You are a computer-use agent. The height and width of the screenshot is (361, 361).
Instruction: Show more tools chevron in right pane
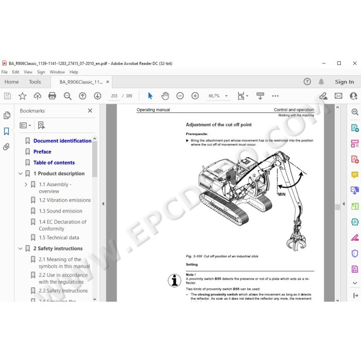pos(355,283)
